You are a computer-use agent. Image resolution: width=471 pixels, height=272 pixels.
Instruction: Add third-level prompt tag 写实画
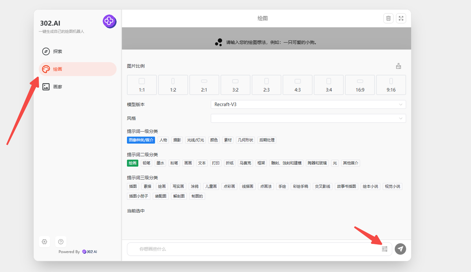[178, 186]
